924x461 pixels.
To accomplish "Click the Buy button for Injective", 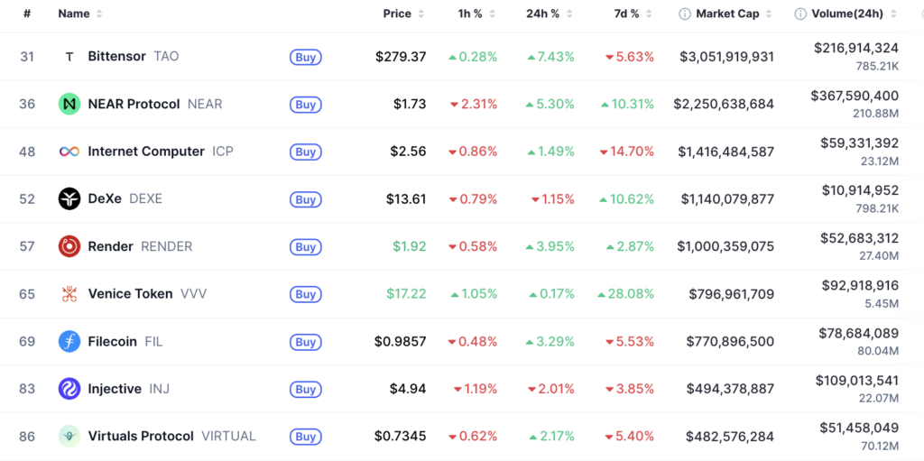I will (305, 389).
